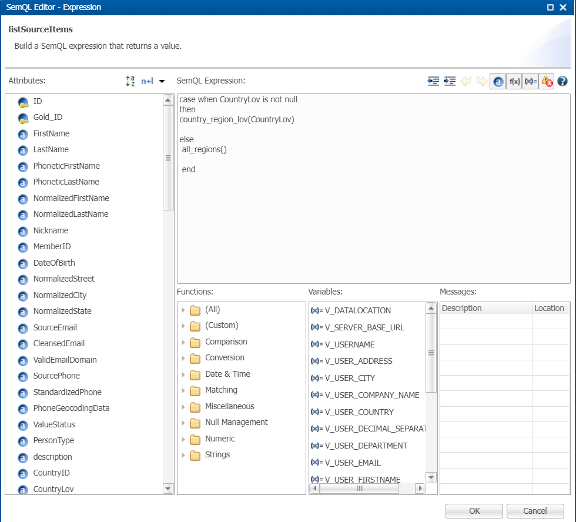Click the variables horizontal scroll-right arrow
Screen dimensions: 576x522
[x=420, y=488]
